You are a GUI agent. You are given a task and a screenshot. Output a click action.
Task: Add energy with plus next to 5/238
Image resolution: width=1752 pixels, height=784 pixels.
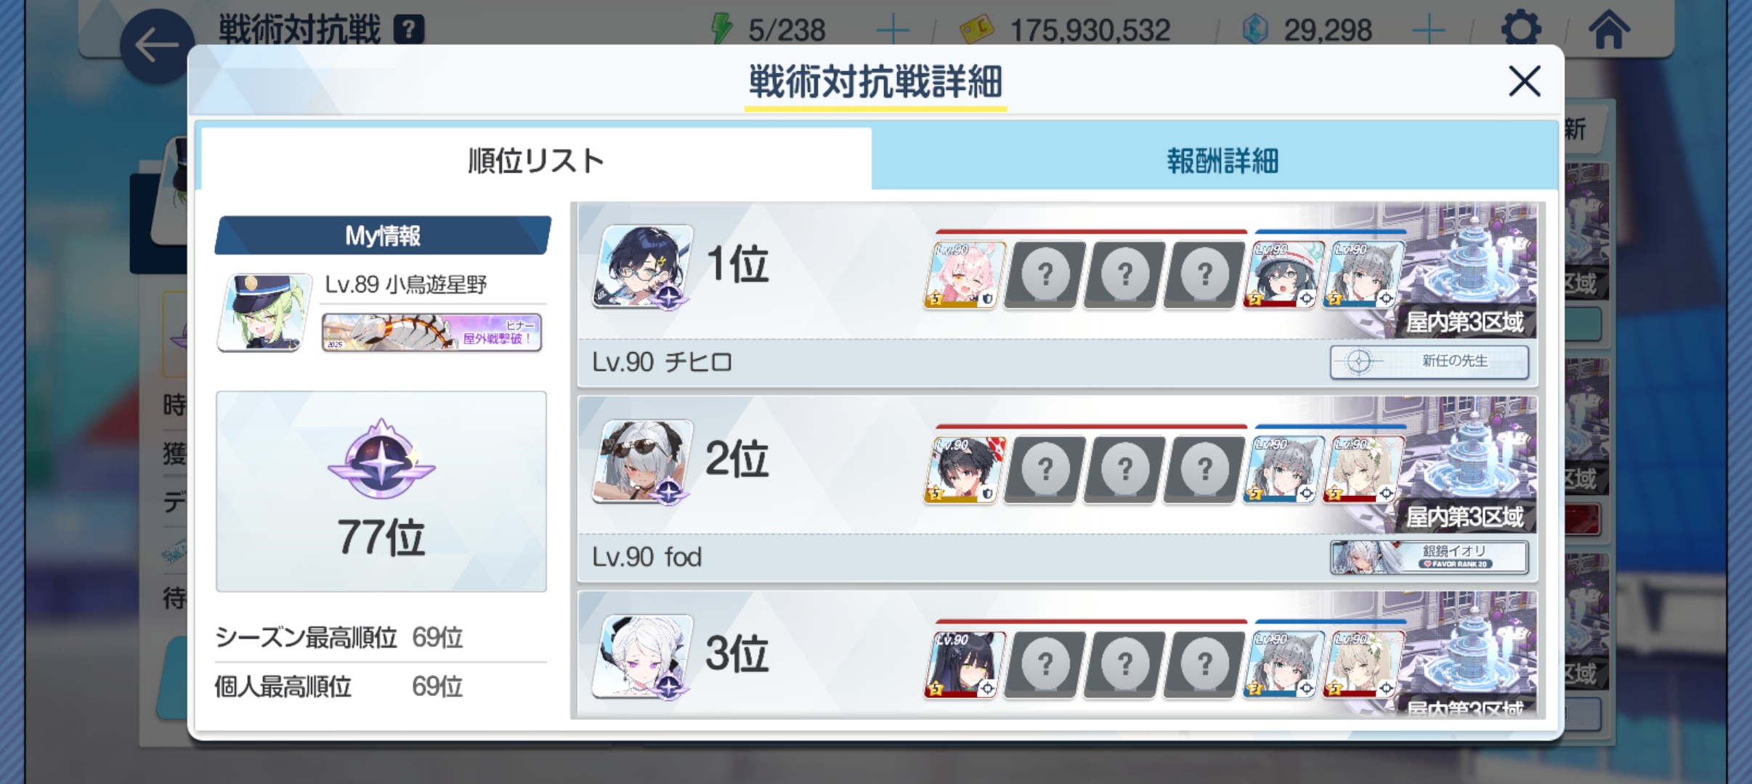tap(892, 30)
